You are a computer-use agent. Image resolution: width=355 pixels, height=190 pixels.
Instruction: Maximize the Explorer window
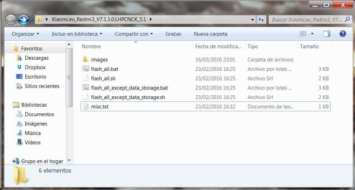tap(326, 5)
